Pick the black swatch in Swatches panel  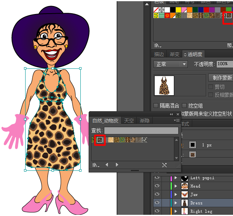173,10
